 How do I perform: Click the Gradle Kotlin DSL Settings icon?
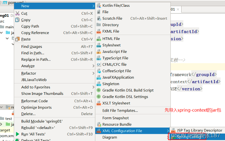click(99, 97)
